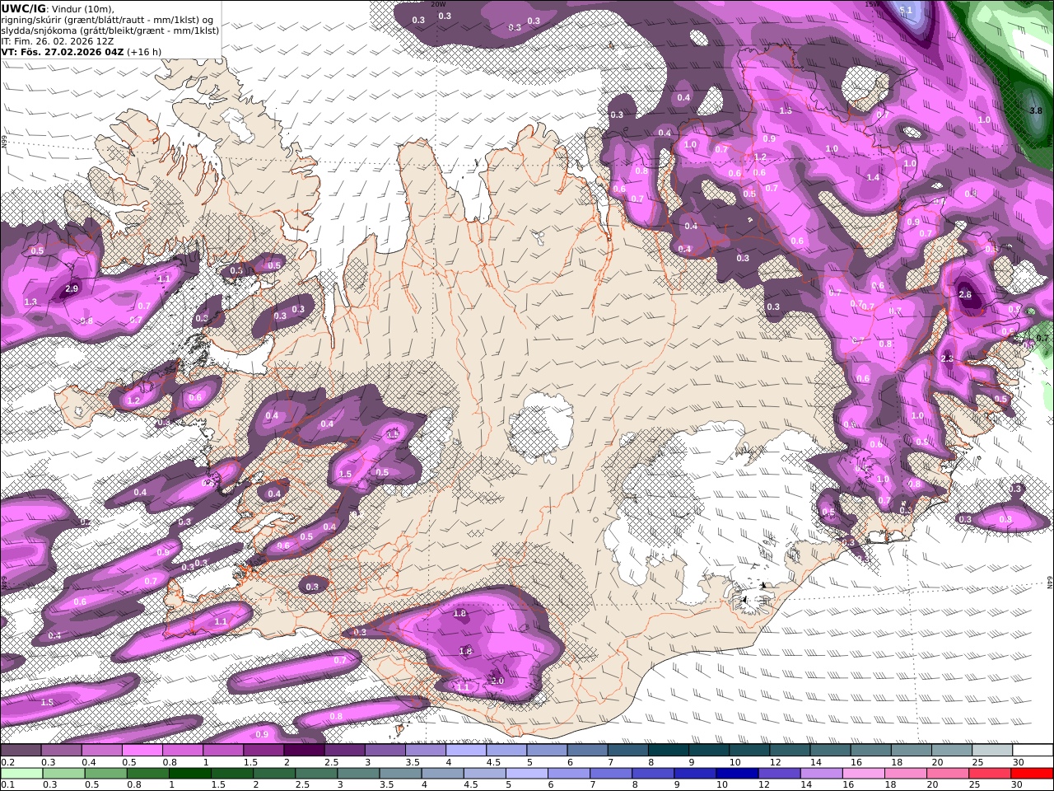Select the 'slydda/snjókoma (grátt/bleikt/grænt' description line

tap(110, 30)
